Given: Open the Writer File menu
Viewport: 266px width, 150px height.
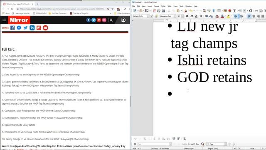Looking at the screenshot, I should point(133,6).
